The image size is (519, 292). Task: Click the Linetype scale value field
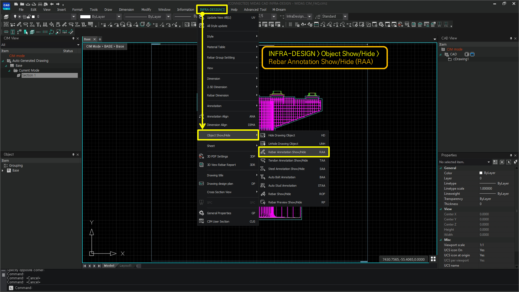tap(496, 189)
